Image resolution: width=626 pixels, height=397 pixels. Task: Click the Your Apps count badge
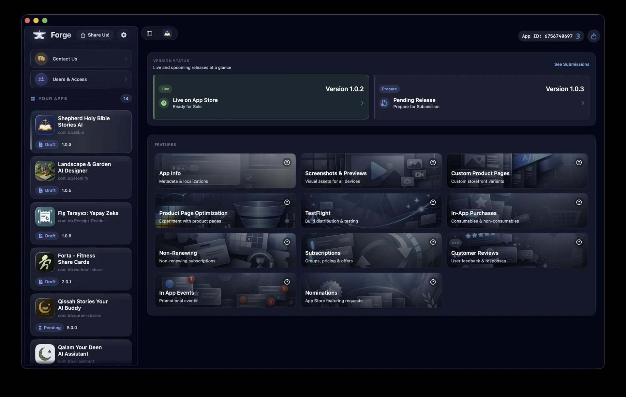point(126,98)
